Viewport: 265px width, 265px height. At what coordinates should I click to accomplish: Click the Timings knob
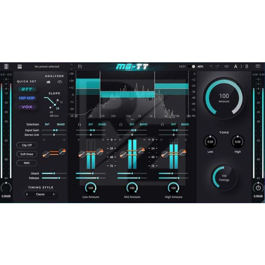pos(224,178)
